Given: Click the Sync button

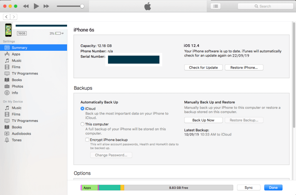Looking at the screenshot, I should [x=249, y=188].
